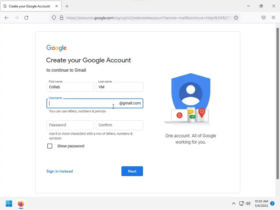Open the Save to Pocket icon
This screenshot has width=280, height=210.
click(264, 17)
